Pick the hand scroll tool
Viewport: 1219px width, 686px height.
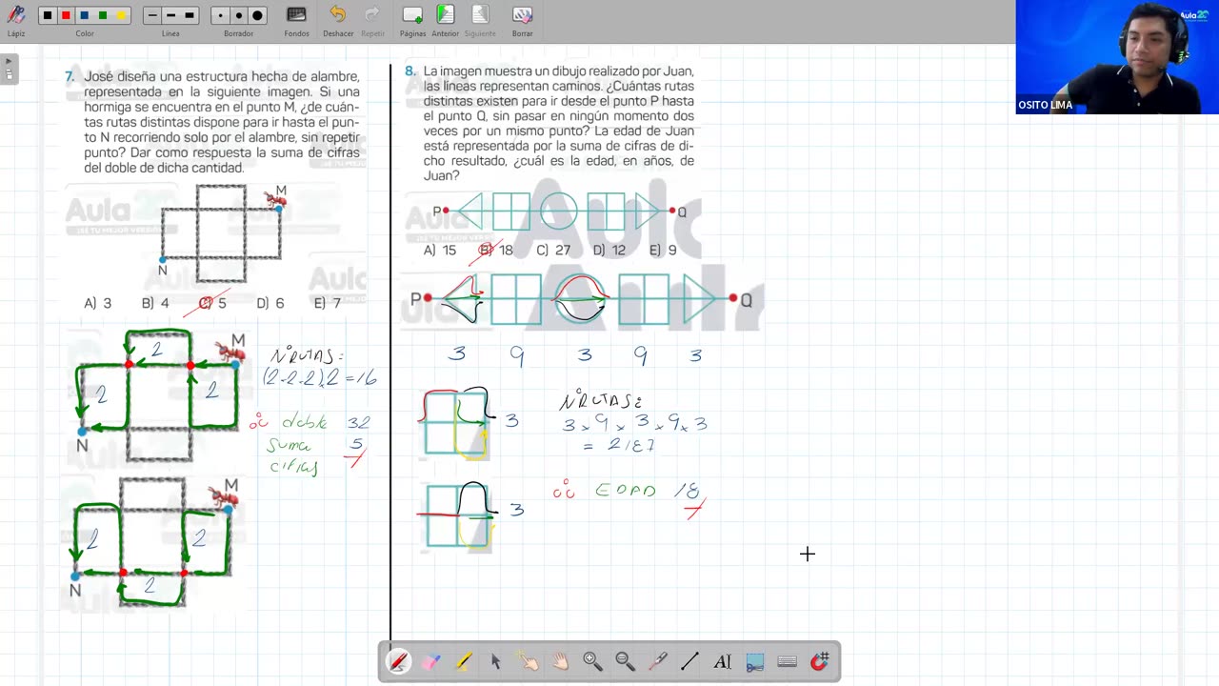560,660
